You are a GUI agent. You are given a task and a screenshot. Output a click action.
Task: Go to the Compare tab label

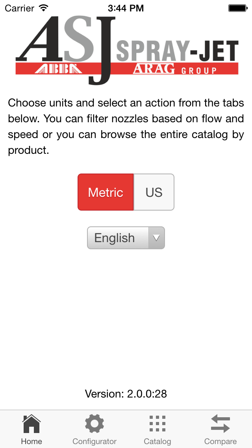click(x=220, y=441)
